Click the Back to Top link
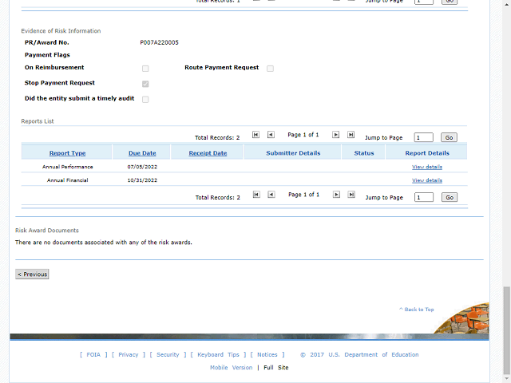This screenshot has height=383, width=511. click(x=417, y=310)
